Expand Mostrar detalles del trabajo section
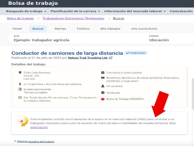The width and height of the screenshot is (194, 146). coord(35,141)
